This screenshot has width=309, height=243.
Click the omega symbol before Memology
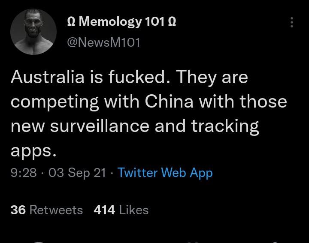coord(72,21)
